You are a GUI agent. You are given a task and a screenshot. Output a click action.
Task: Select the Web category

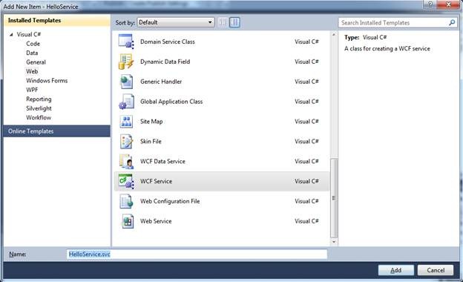[32, 71]
